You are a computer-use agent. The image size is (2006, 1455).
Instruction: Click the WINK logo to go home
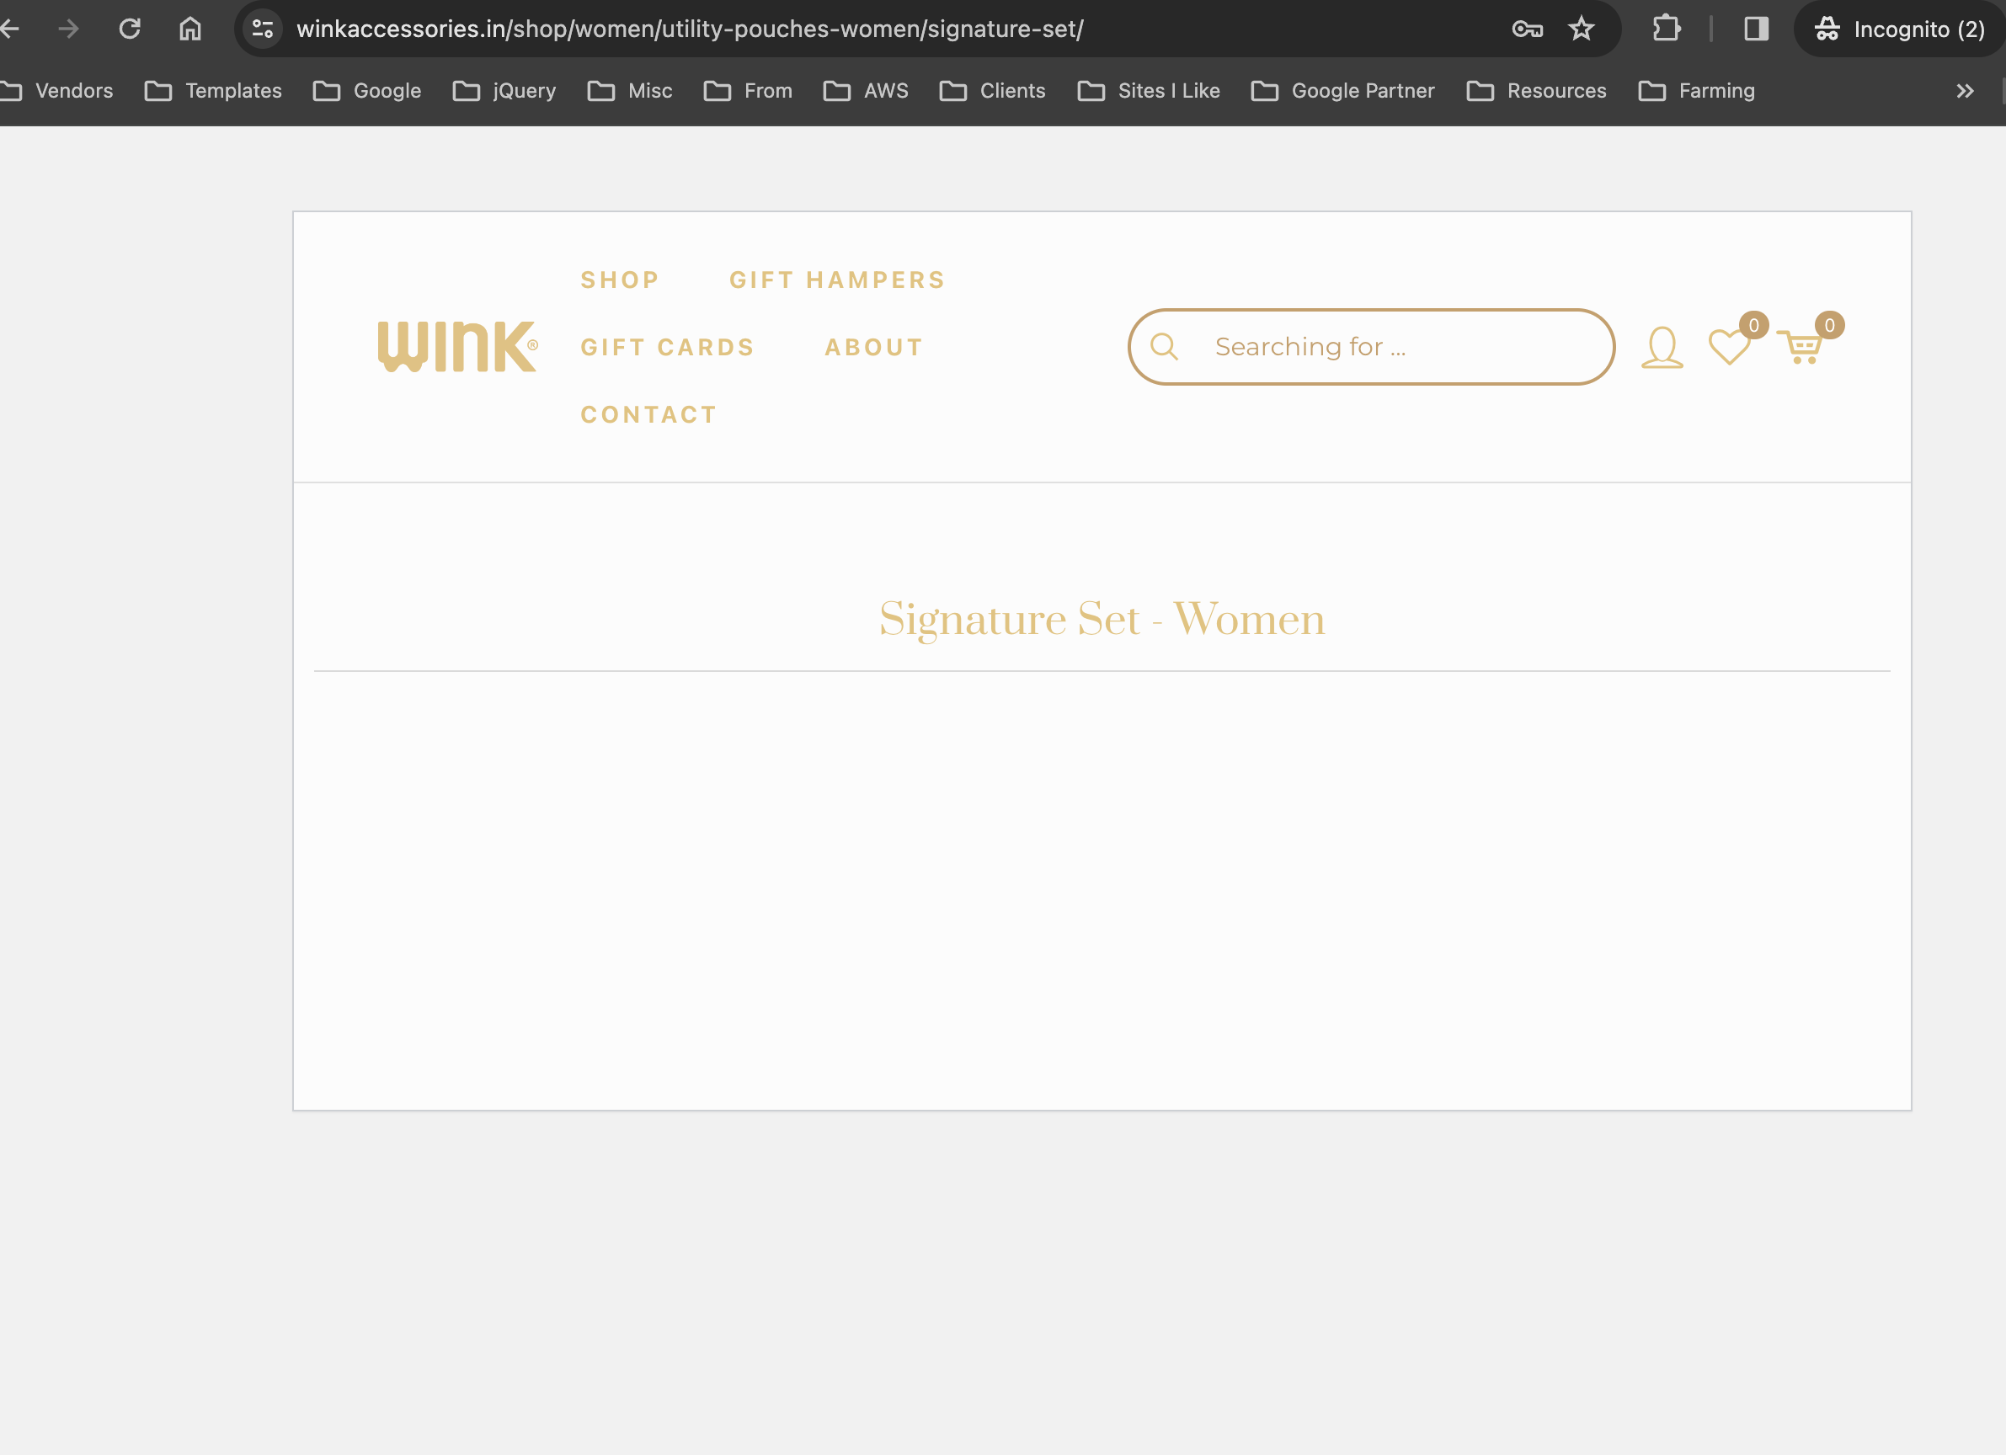[x=457, y=347]
